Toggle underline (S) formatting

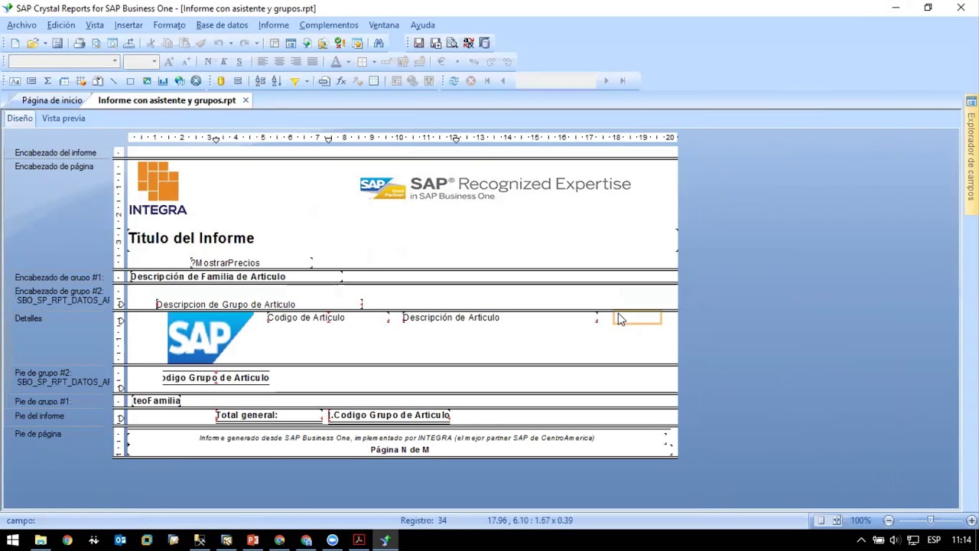click(239, 61)
